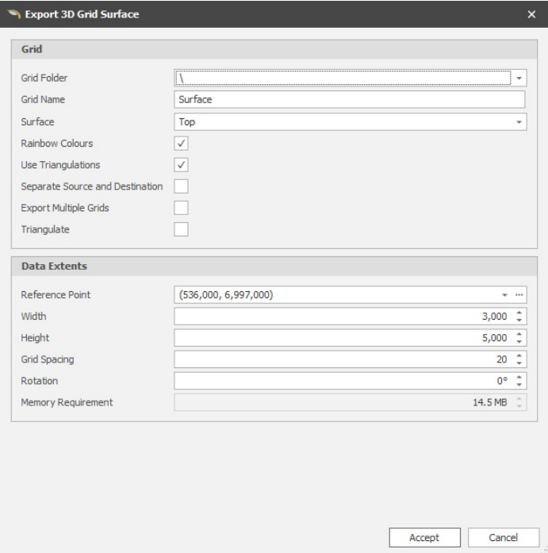Close the Export 3D Grid Surface dialog

pyautogui.click(x=531, y=14)
